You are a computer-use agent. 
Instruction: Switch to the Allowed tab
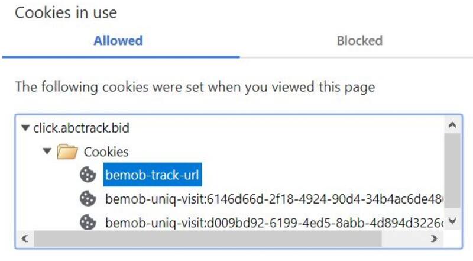pos(118,41)
